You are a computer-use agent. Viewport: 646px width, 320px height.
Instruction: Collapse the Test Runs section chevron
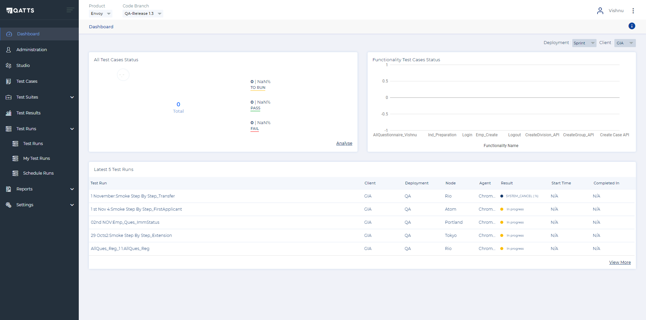[x=72, y=129]
